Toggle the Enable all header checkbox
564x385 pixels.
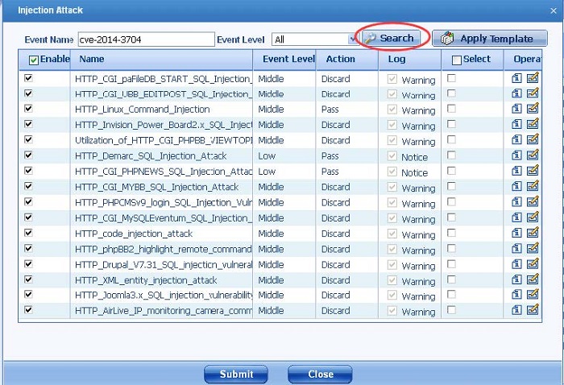coord(34,60)
